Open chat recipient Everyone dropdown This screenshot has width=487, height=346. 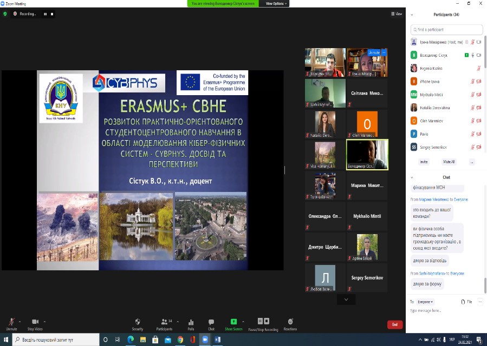[x=425, y=302]
